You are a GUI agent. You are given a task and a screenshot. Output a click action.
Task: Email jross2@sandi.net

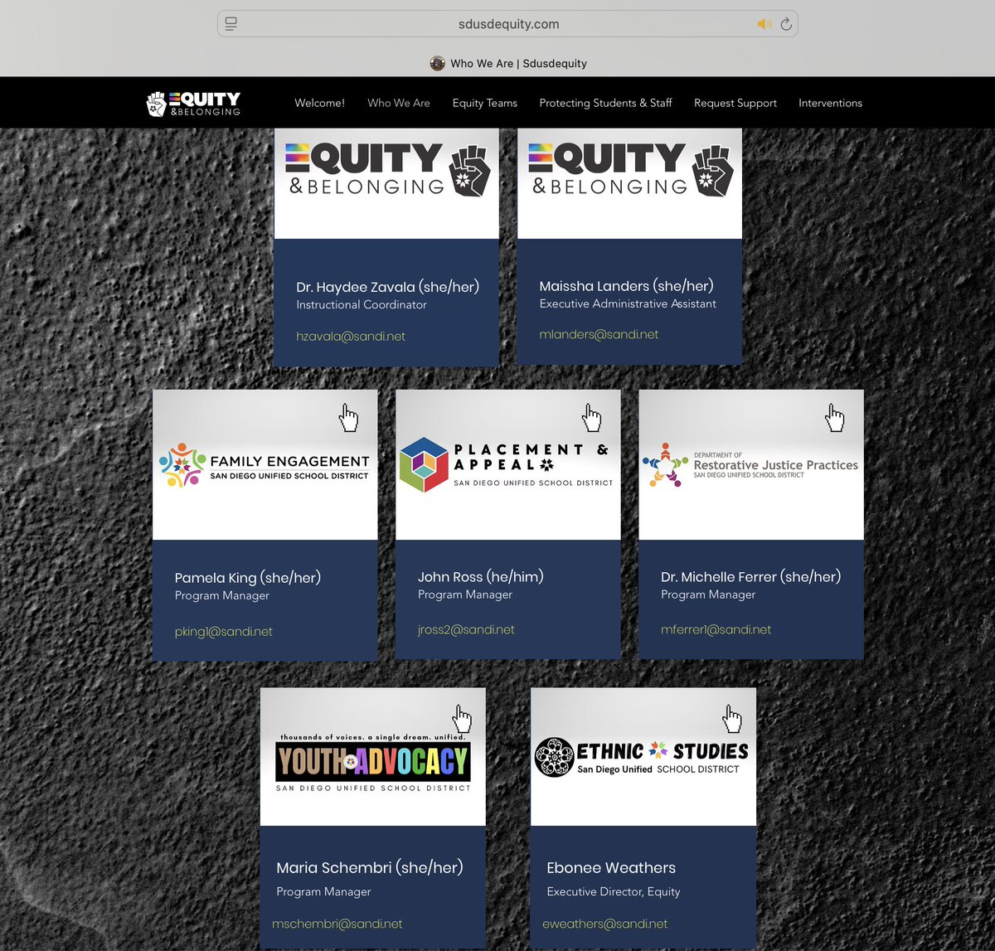coord(466,630)
